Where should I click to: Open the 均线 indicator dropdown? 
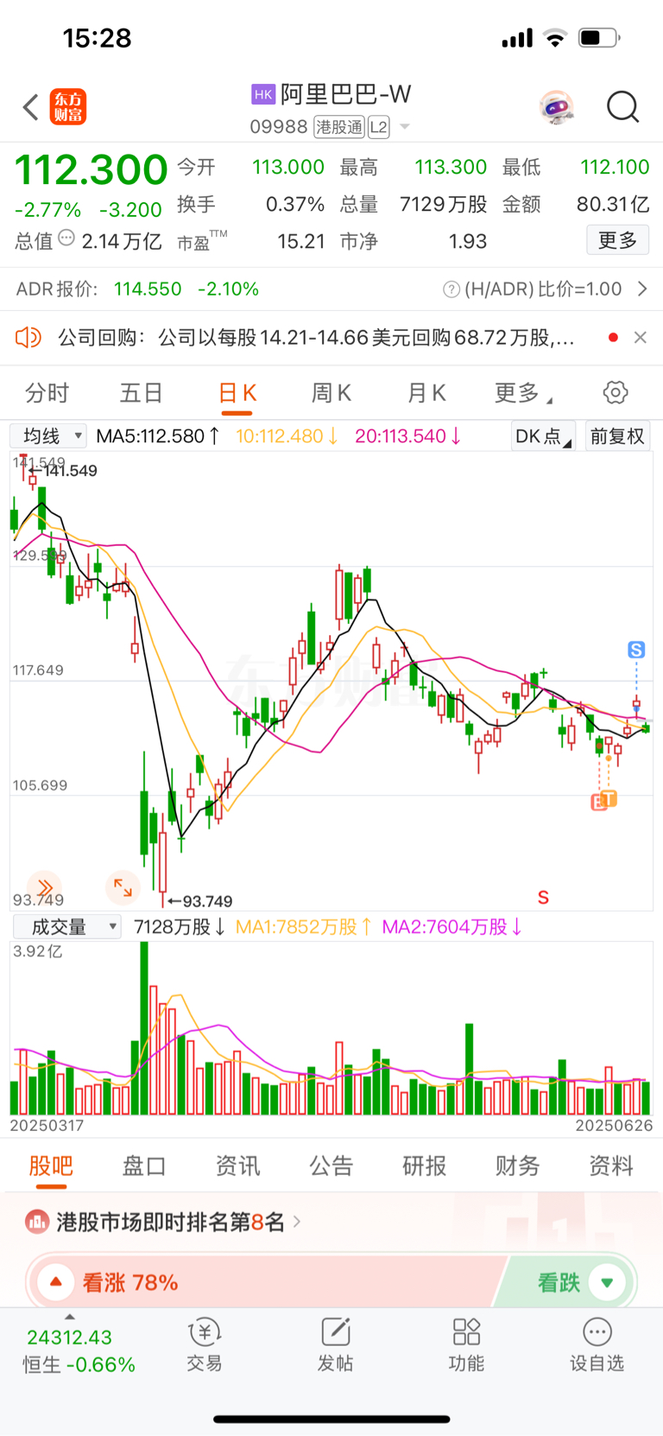48,436
